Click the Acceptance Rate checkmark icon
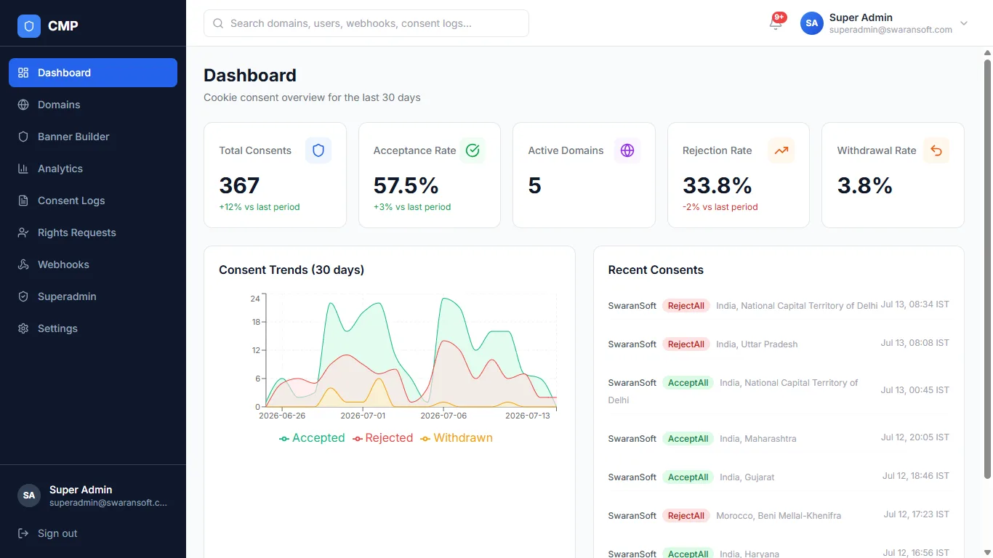 (473, 150)
